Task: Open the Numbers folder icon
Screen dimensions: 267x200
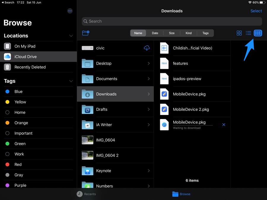Action: (87, 185)
